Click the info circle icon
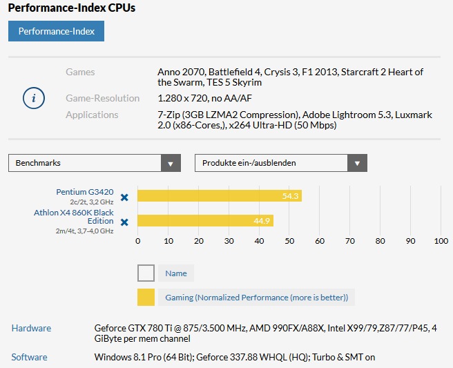Viewport: 453px width, 368px height. point(34,98)
